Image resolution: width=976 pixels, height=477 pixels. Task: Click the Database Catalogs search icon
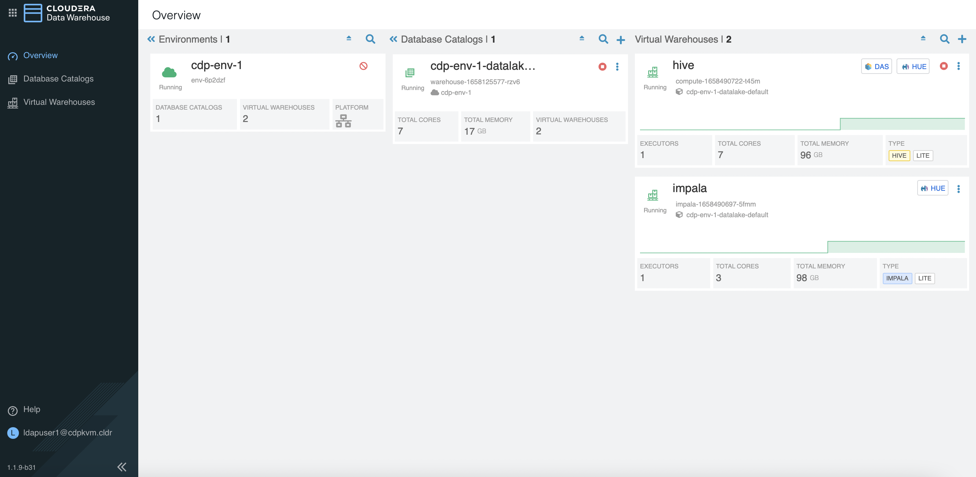(x=603, y=40)
